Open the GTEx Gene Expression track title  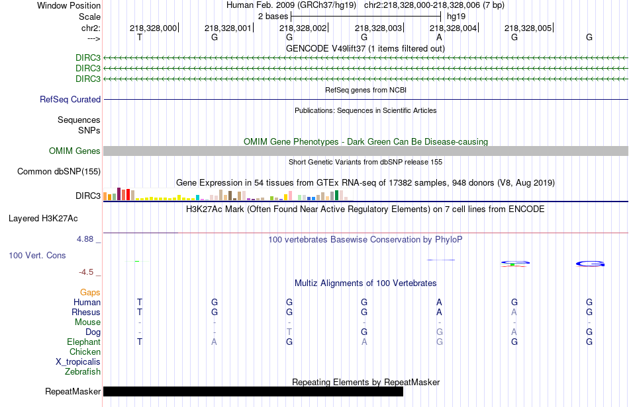click(365, 183)
